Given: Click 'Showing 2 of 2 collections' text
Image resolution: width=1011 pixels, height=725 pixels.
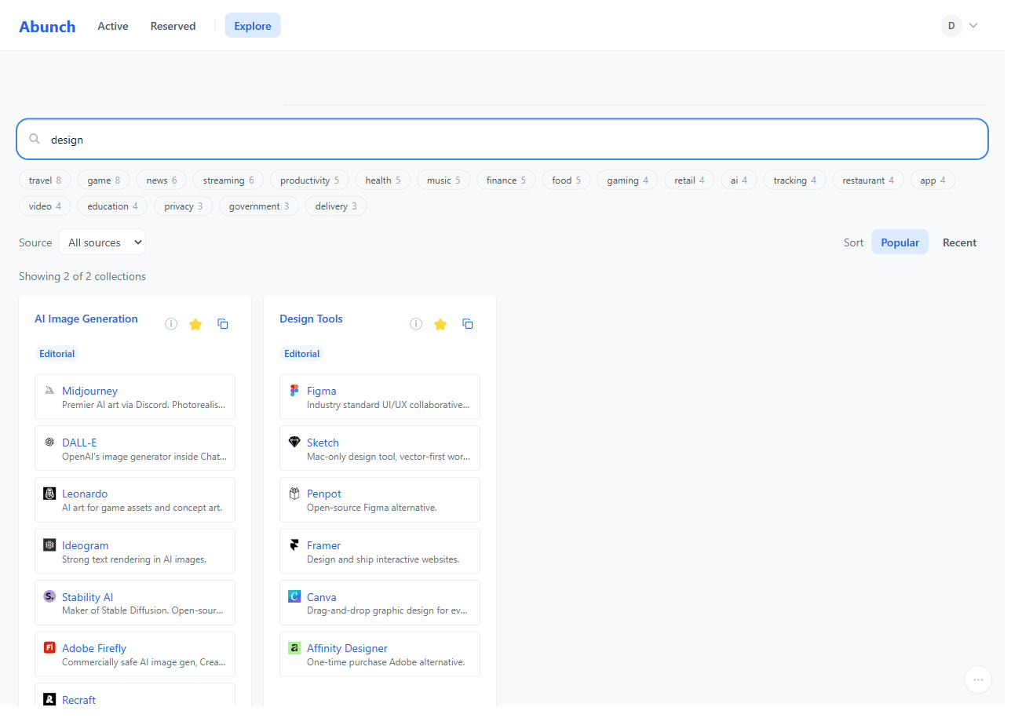Looking at the screenshot, I should [82, 276].
